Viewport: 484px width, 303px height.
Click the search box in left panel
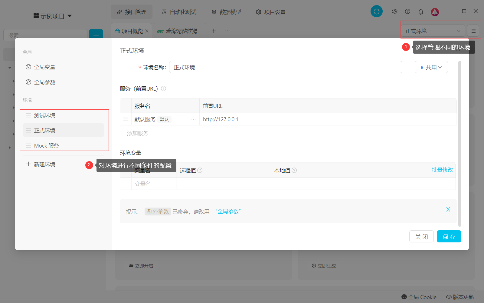tap(45, 35)
